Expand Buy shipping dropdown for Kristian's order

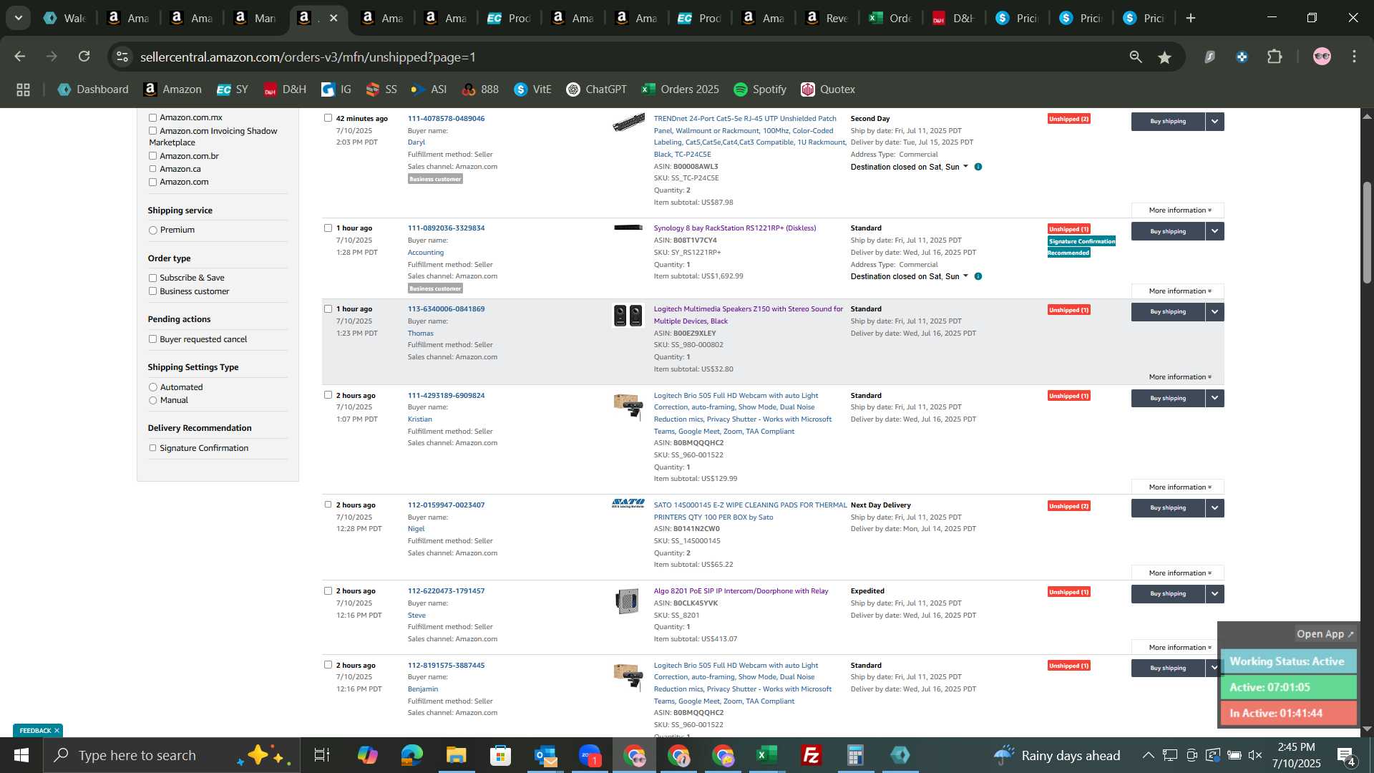(1214, 398)
